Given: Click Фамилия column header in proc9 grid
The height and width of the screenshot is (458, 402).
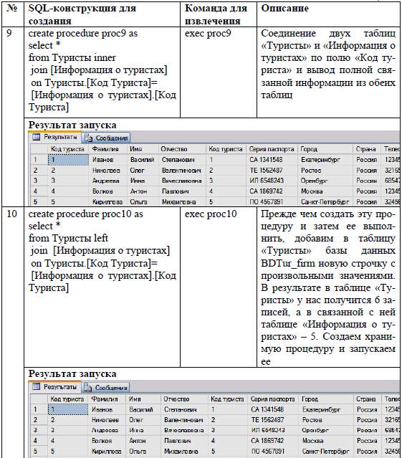Looking at the screenshot, I should [107, 149].
